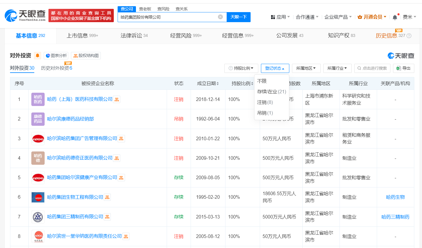422x248 pixels.
Task: Open company link 哈药（上海）医药科技有限公司
Action: [x=80, y=99]
